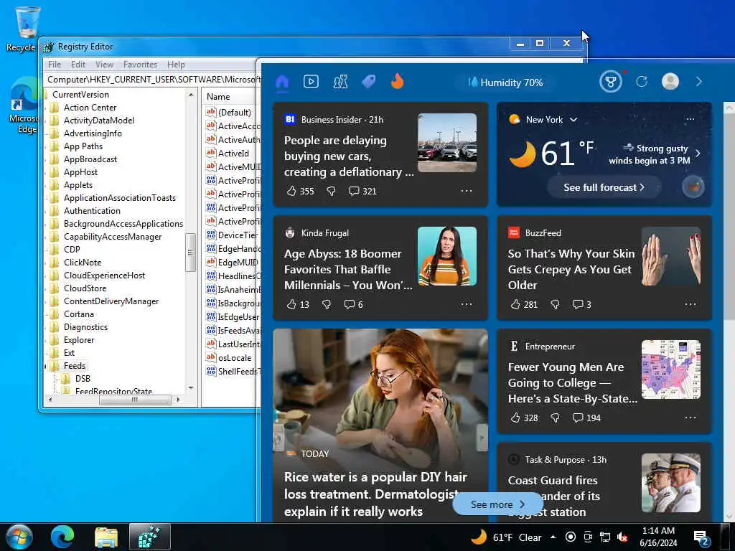
Task: Open more options on Entrepreneur card
Action: point(690,418)
